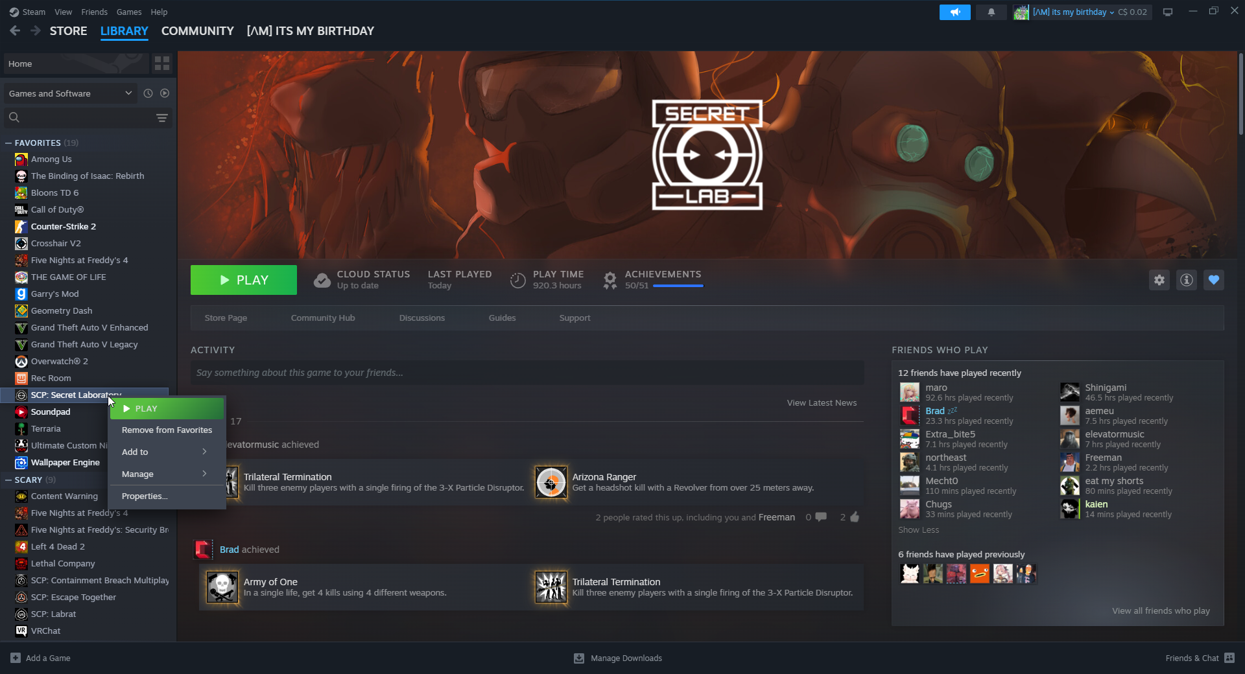Select the Garry's Mod icon
The image size is (1245, 674).
21,294
